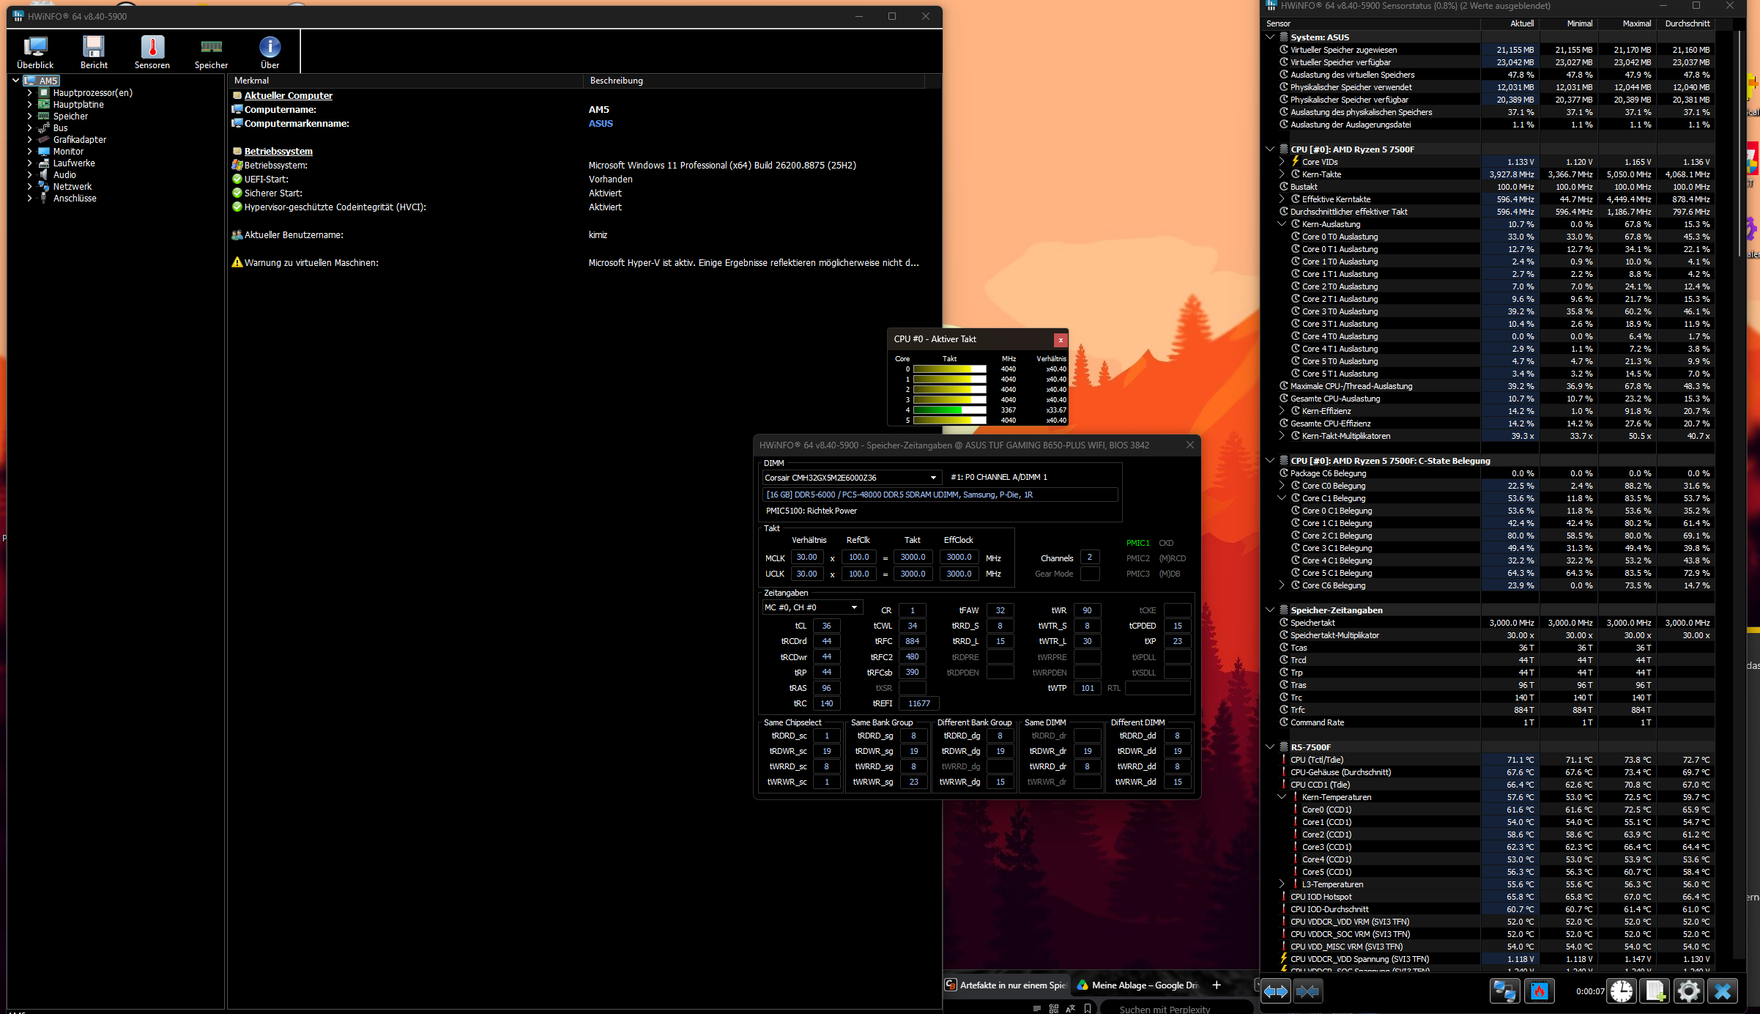The width and height of the screenshot is (1760, 1014).
Task: Click the Aktuell column header in sensors
Action: [x=1510, y=23]
